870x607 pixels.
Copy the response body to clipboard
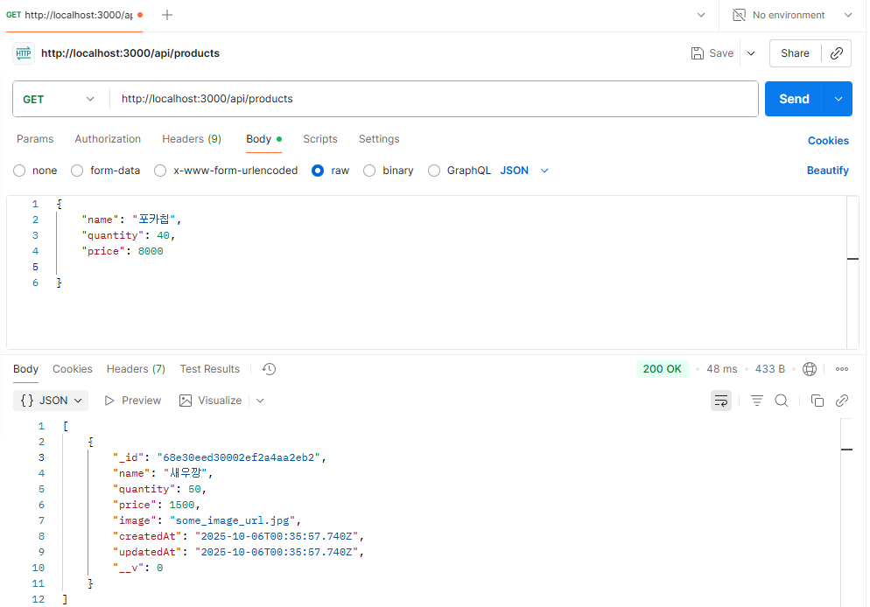tap(817, 401)
